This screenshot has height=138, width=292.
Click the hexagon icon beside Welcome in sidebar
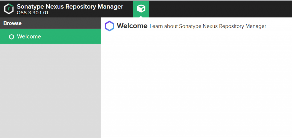click(x=11, y=37)
